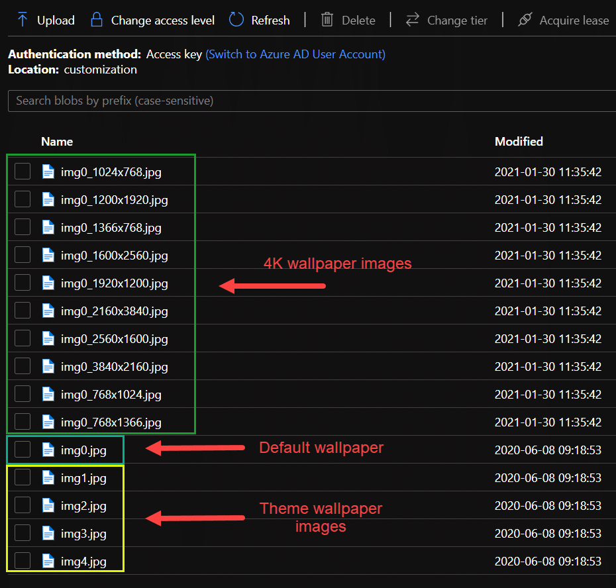Click file icon of img4.jpg

point(48,562)
